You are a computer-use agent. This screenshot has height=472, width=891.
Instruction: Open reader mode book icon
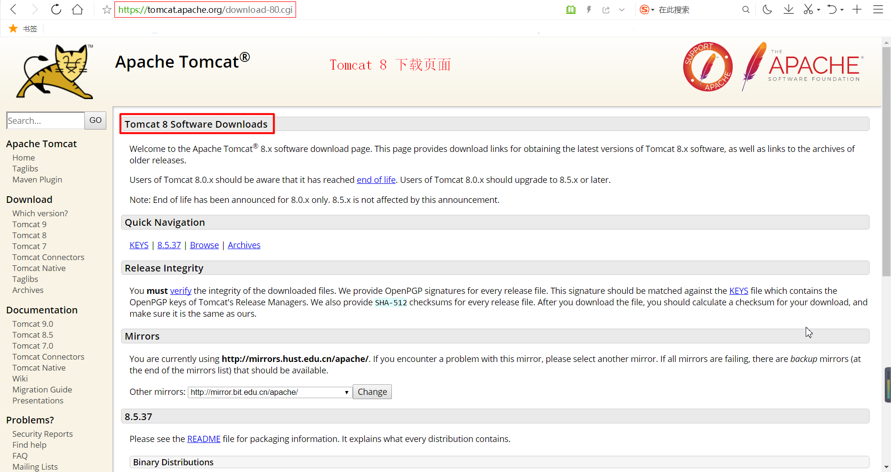click(x=571, y=10)
